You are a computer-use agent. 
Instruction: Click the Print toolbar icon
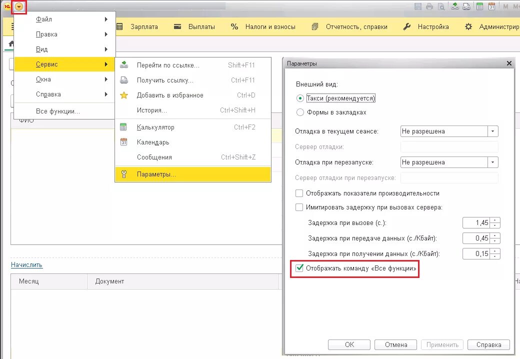click(429, 6)
